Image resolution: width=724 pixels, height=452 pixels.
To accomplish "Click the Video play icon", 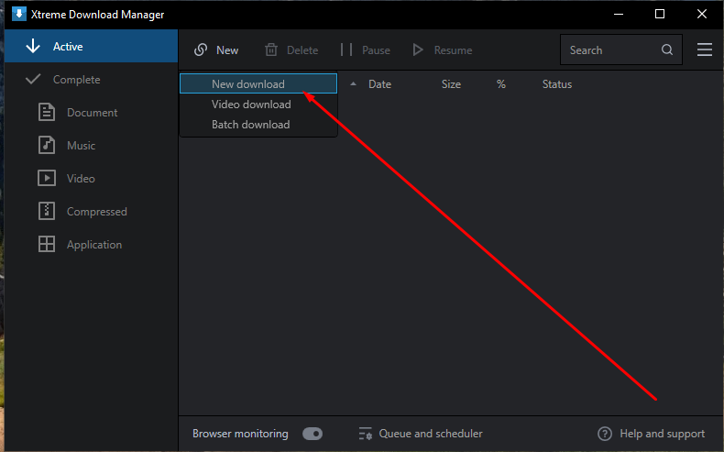I will [x=47, y=178].
